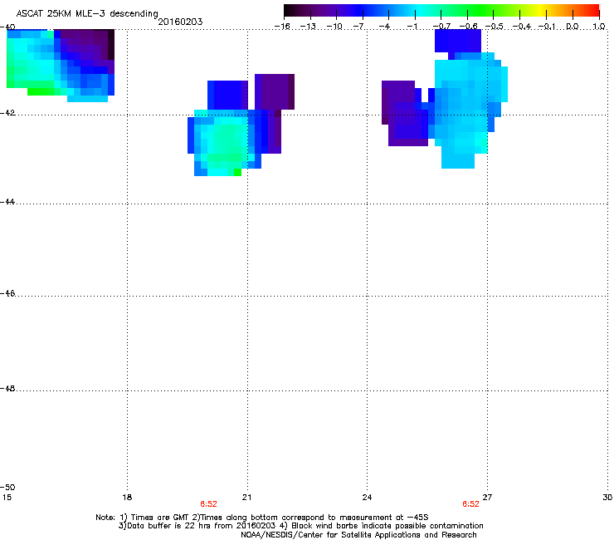Click the color bar label "-0.5"
Viewport: 614px width, 540px height.
(495, 27)
